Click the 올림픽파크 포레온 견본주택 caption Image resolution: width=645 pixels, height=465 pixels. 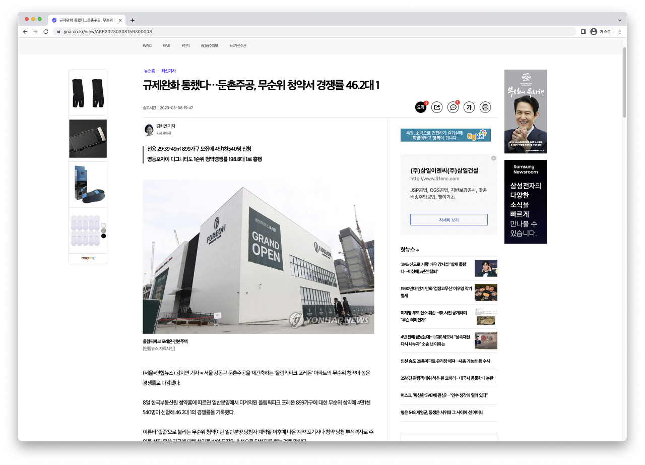pyautogui.click(x=165, y=341)
